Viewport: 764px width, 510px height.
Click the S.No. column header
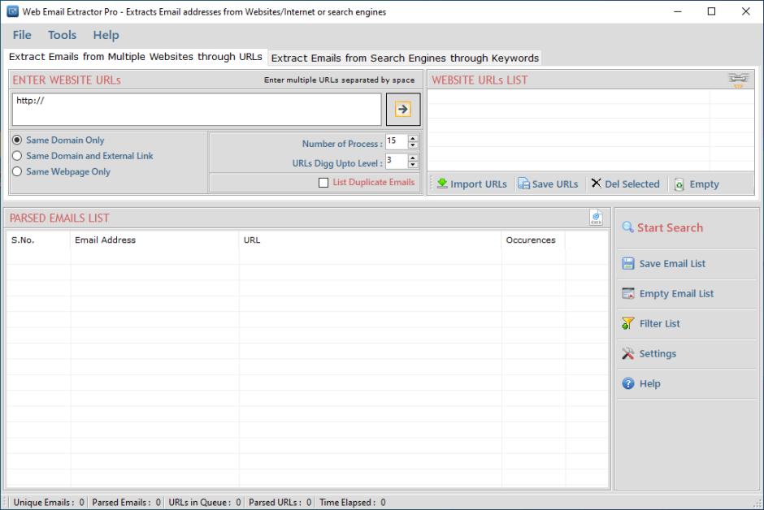click(x=38, y=240)
